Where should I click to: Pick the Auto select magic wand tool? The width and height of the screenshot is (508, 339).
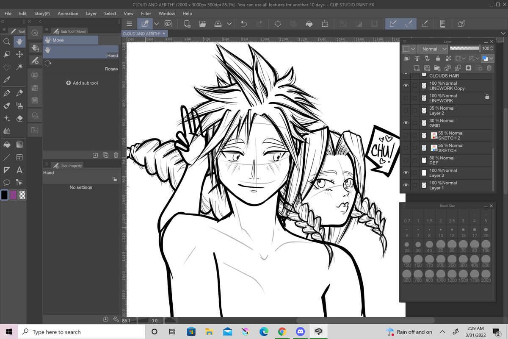click(x=19, y=67)
